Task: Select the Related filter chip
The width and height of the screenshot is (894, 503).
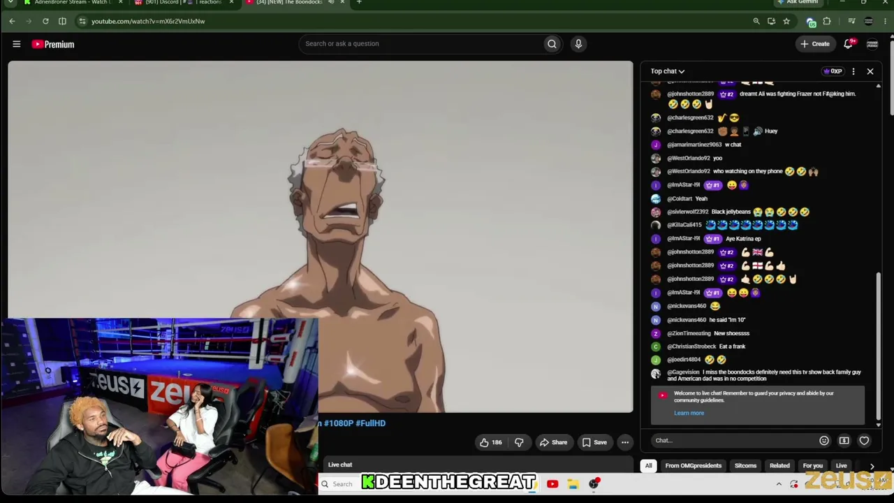Action: [779, 466]
